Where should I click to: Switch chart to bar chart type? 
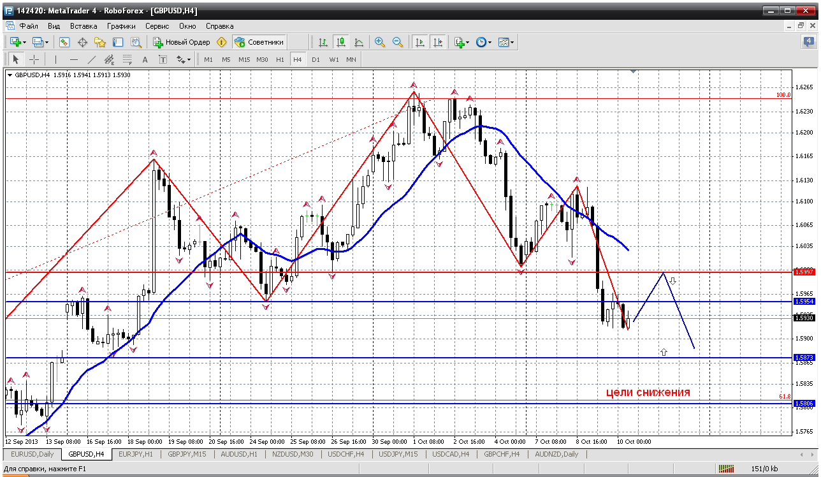click(x=323, y=42)
